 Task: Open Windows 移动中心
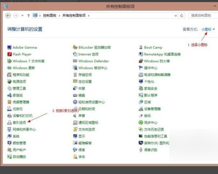pyautogui.click(x=90, y=68)
